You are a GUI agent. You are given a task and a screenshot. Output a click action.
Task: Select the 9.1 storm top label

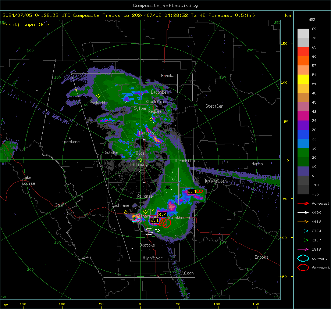point(154,220)
